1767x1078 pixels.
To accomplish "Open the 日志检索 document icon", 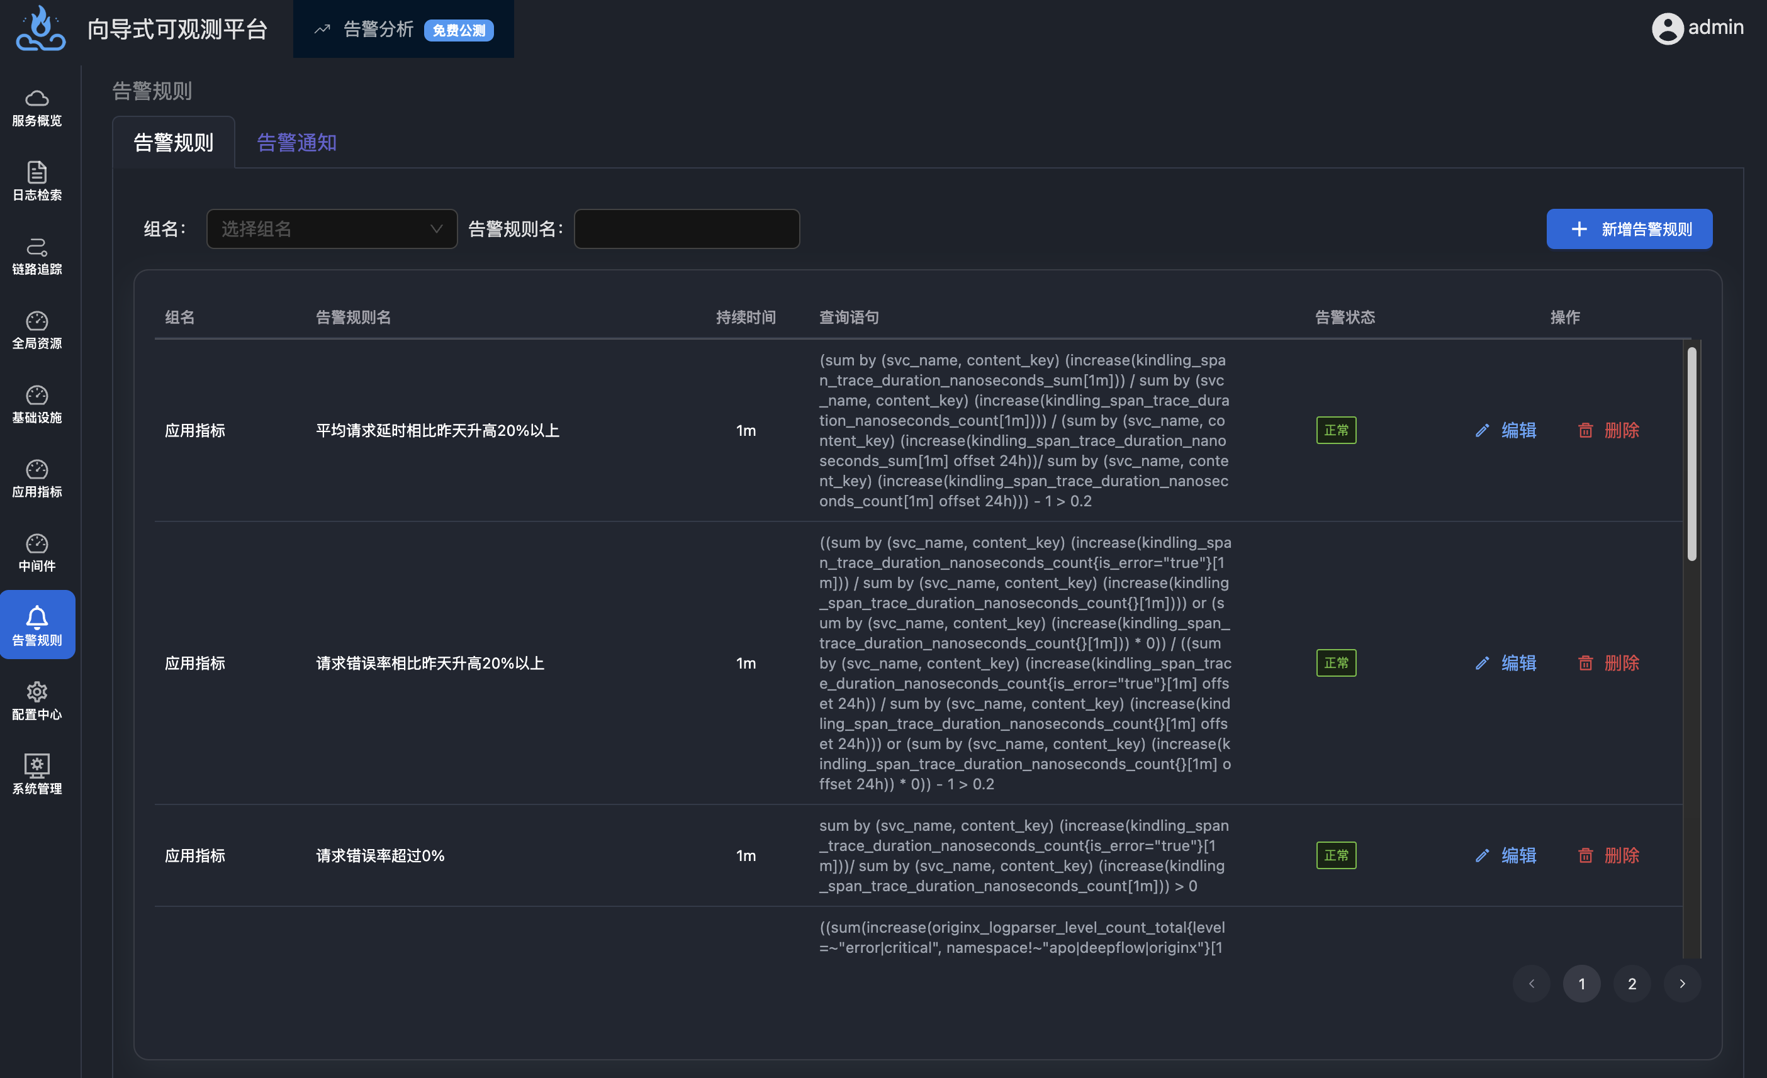I will 36,172.
